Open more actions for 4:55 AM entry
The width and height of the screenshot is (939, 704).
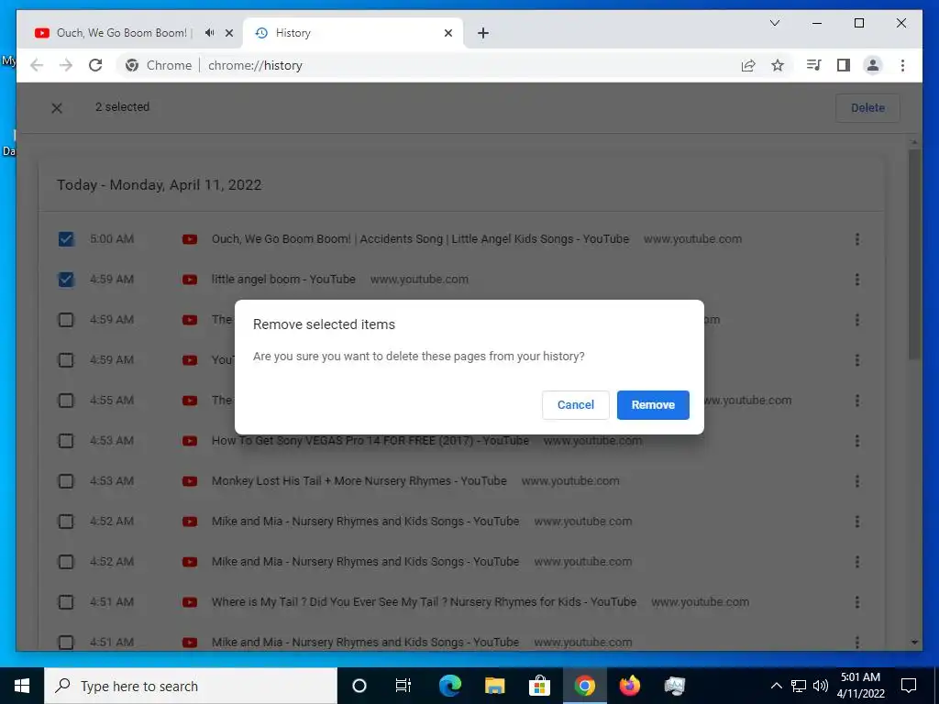[857, 400]
